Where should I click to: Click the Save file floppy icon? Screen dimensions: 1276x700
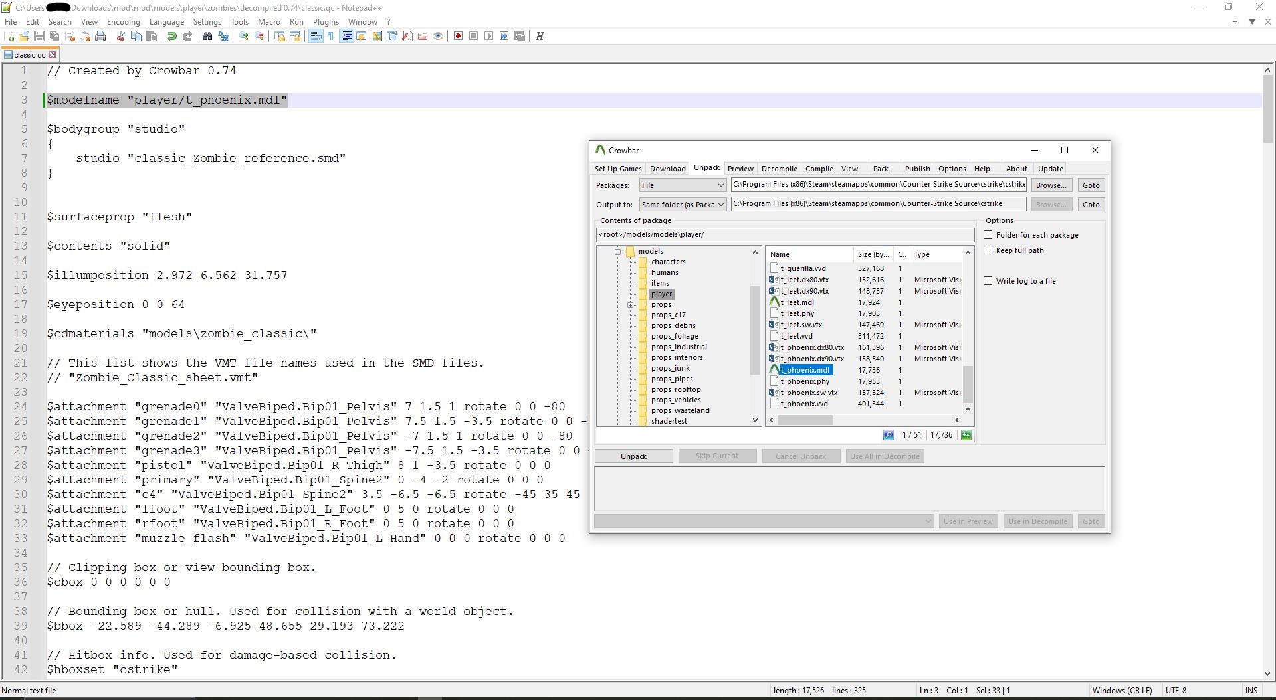[39, 36]
